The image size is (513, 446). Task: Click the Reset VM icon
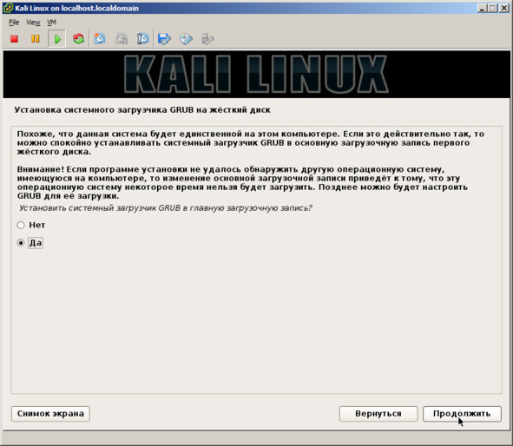(x=78, y=38)
